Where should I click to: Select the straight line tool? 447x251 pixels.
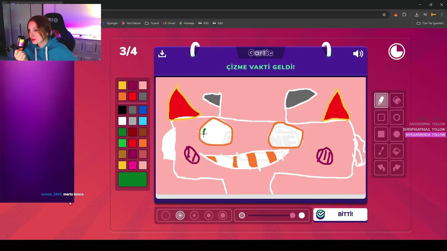[381, 151]
